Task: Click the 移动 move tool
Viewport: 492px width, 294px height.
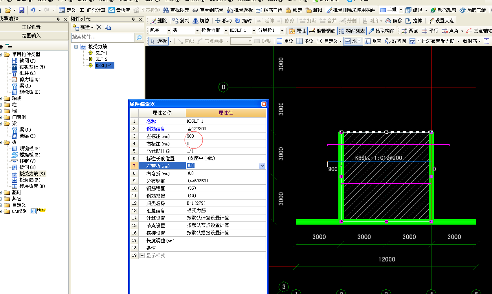Action: tap(223, 21)
